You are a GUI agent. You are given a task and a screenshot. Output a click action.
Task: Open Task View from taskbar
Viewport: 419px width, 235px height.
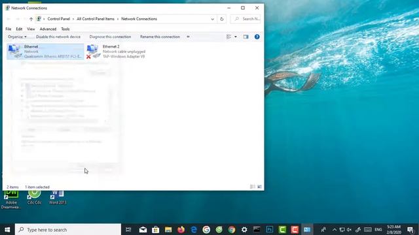pyautogui.click(x=128, y=230)
